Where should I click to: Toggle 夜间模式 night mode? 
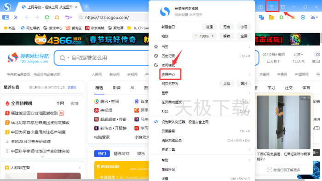pos(201,65)
